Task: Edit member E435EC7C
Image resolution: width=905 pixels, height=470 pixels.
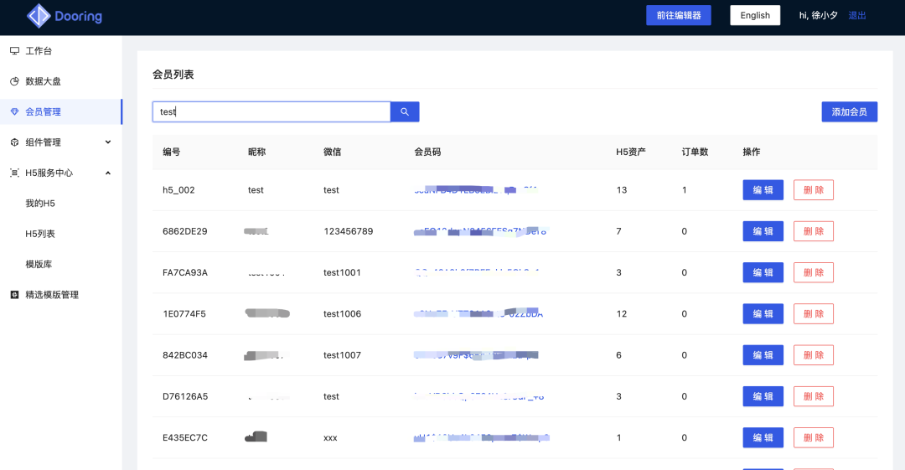Action: point(763,437)
